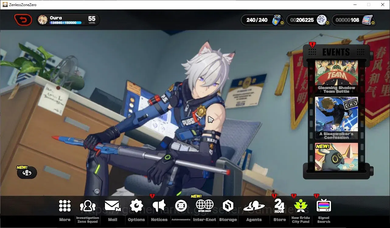Image resolution: width=390 pixels, height=228 pixels.
Task: Click the red back arrow button
Action: click(23, 20)
